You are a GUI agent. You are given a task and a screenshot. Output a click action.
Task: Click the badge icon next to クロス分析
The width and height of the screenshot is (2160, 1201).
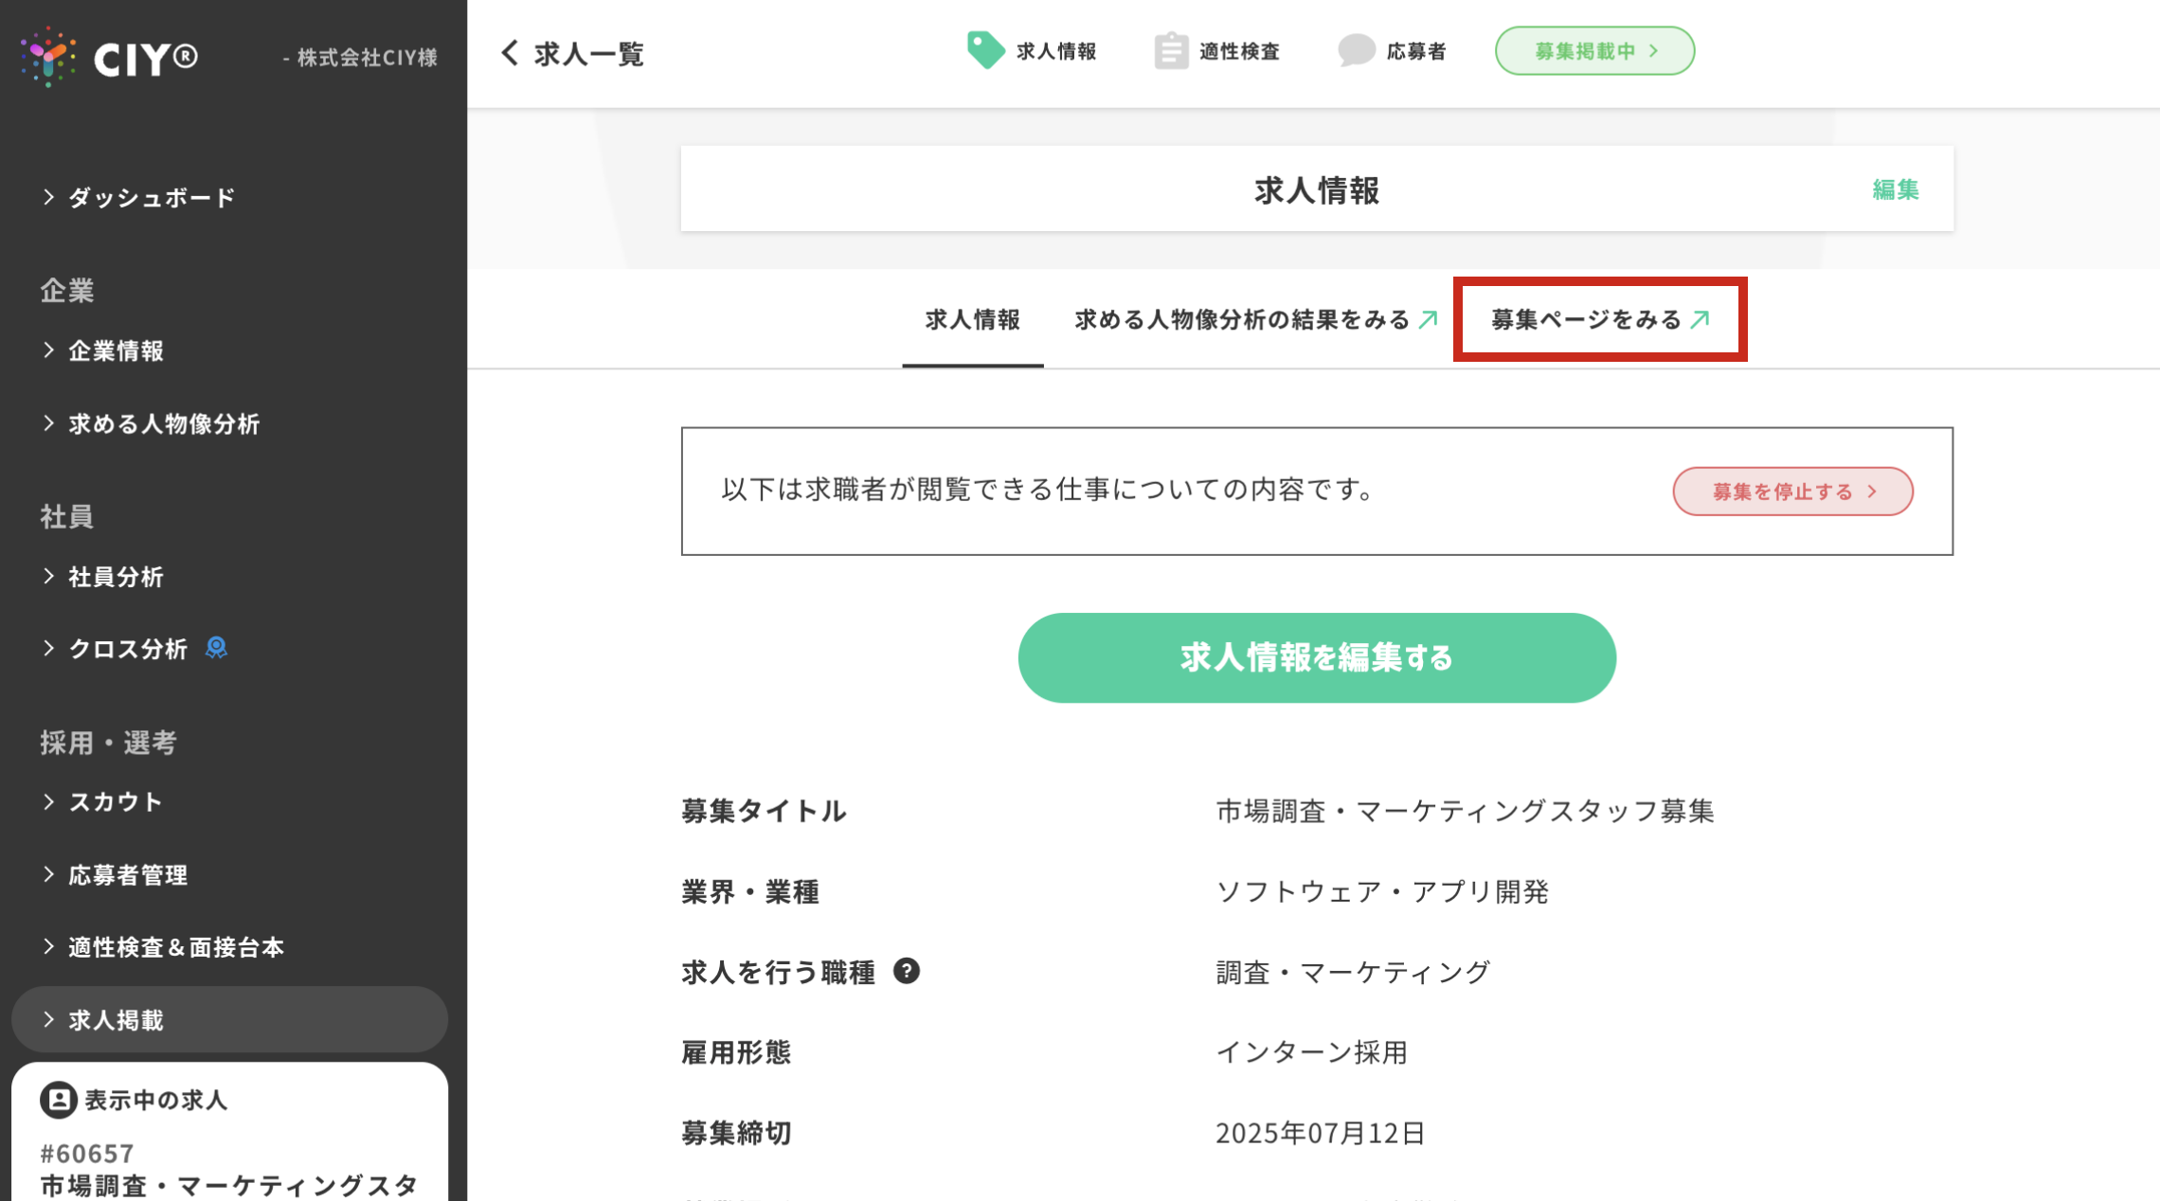tap(216, 648)
